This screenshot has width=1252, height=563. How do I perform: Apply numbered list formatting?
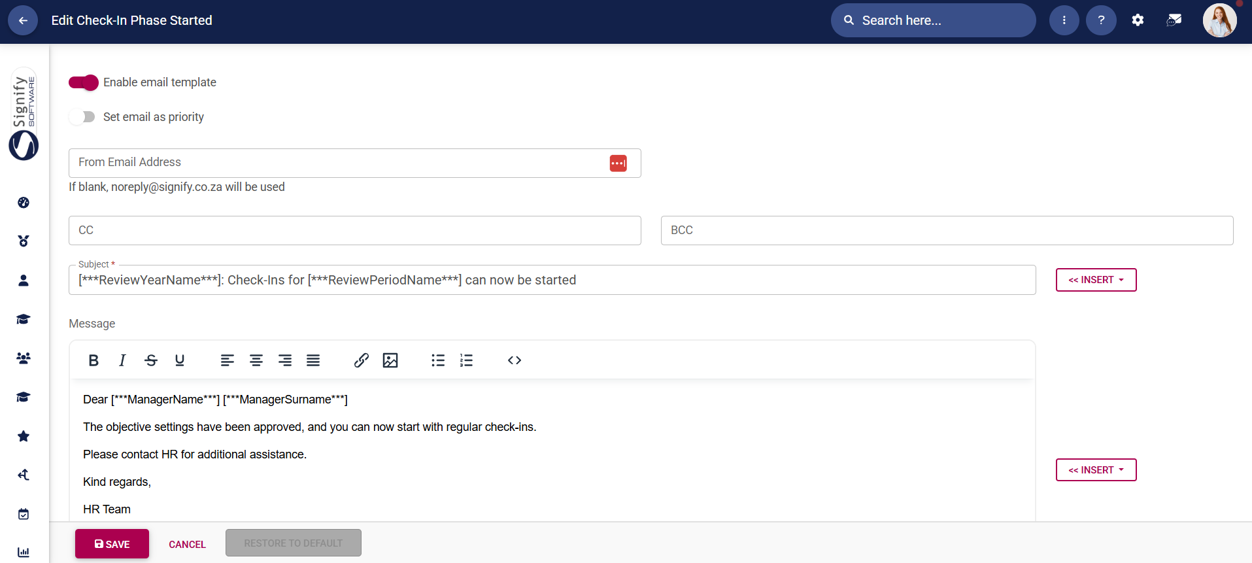tap(466, 360)
